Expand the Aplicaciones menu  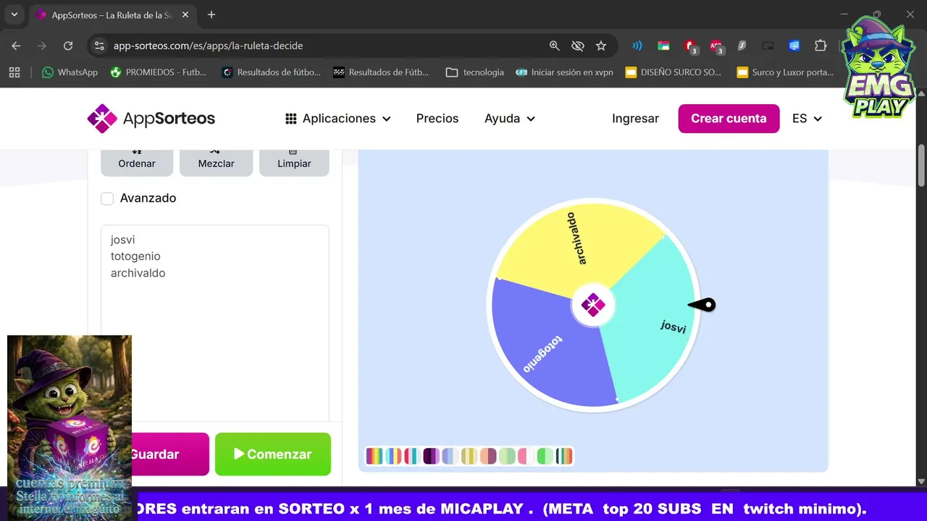(338, 119)
